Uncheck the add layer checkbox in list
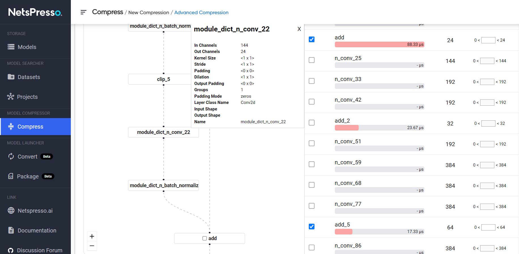The height and width of the screenshot is (254, 519). point(312,39)
